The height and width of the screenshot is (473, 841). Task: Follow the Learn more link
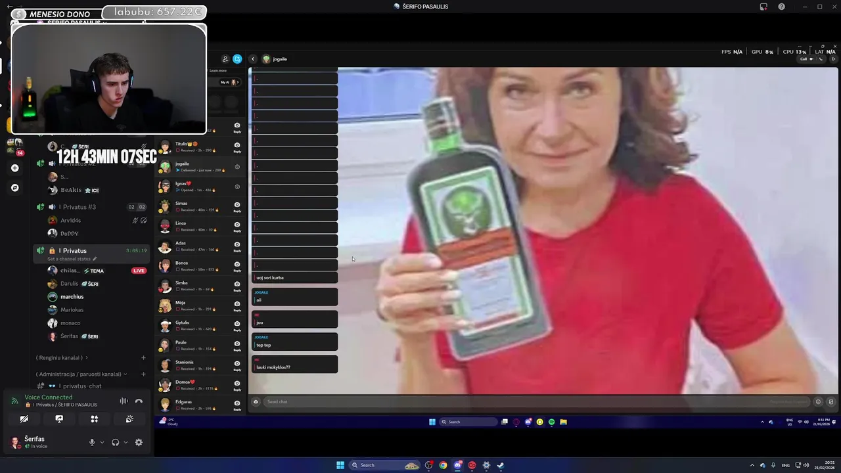(217, 70)
